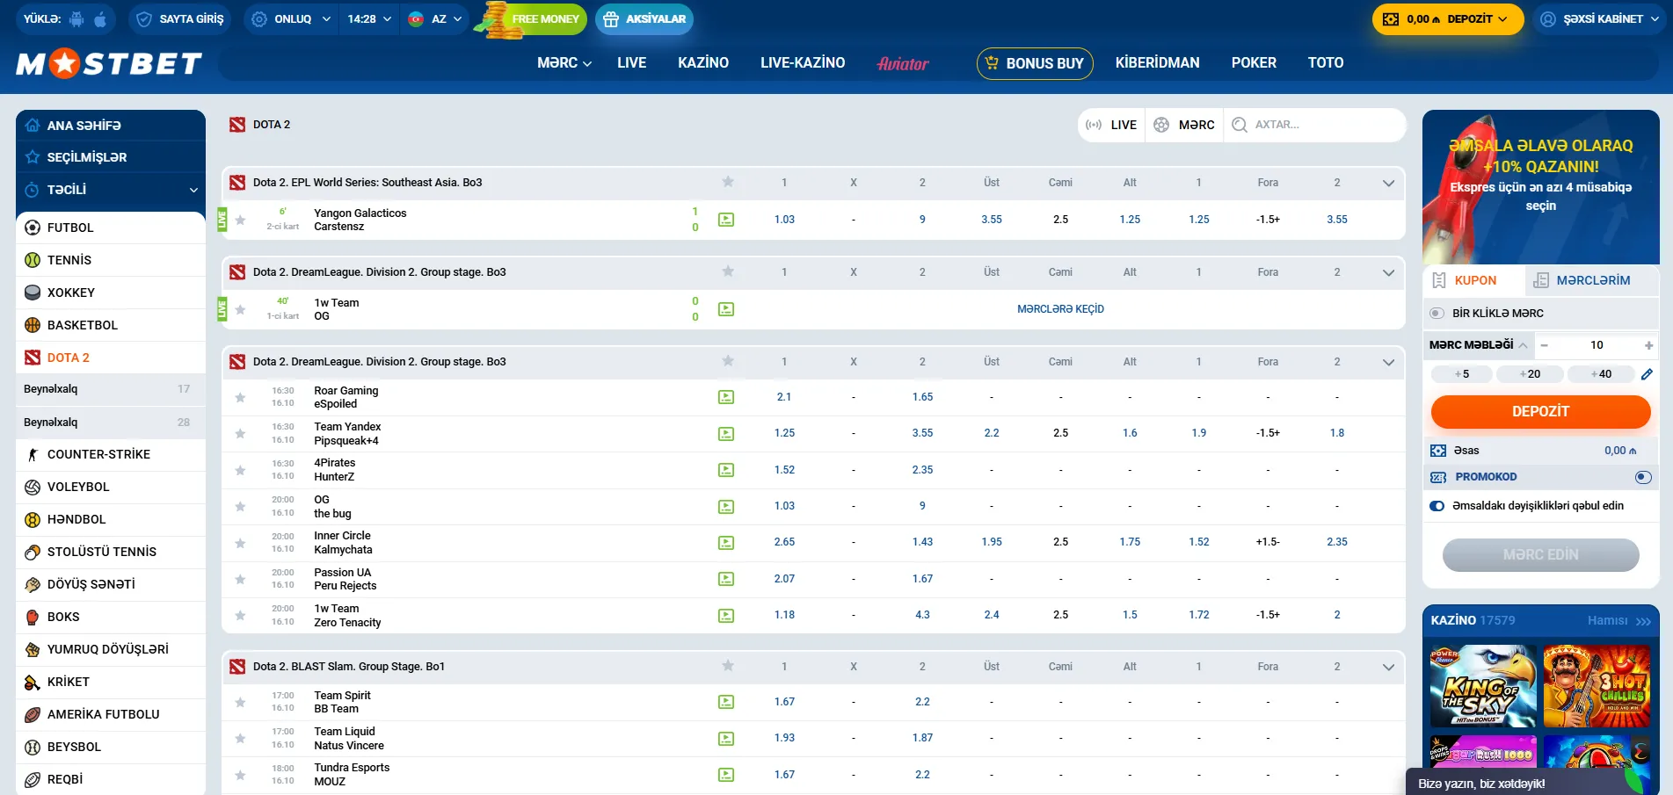
Task: Favorite the Roar Gaming vs eSpoiled match star
Action: (240, 397)
